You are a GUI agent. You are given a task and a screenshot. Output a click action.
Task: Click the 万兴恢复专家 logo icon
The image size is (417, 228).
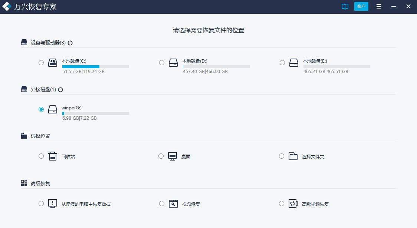pos(6,6)
